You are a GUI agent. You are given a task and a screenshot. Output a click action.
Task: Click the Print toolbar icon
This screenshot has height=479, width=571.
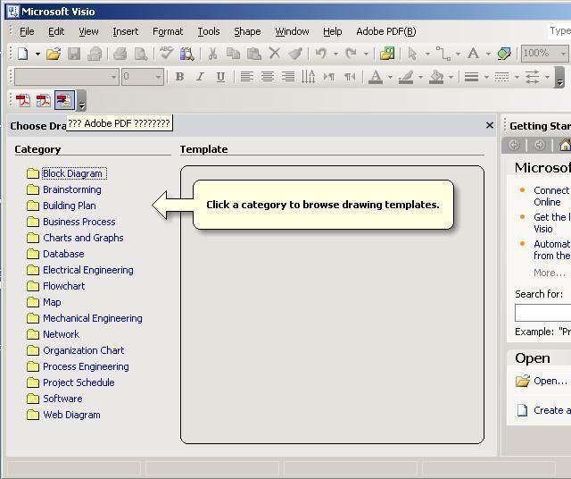click(120, 54)
